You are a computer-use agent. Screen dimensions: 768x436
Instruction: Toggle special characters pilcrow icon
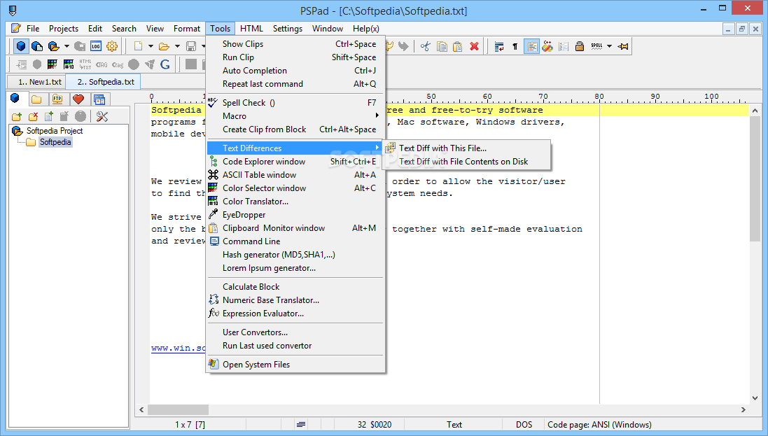pos(515,46)
